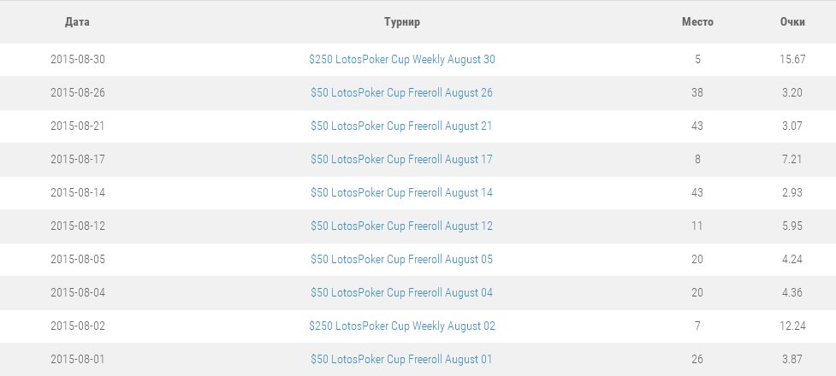Click place 38 in the August 26 row
Viewport: 836px width, 376px height.
pos(697,93)
